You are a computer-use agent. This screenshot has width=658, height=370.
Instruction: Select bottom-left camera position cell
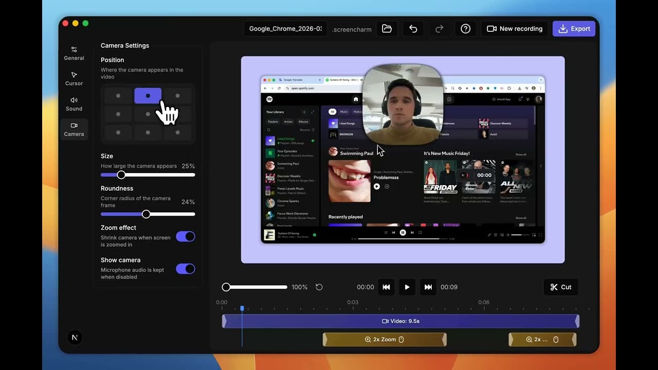118,133
